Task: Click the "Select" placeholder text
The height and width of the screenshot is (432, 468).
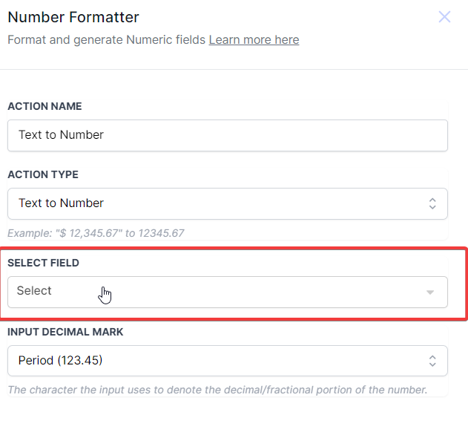Action: [x=34, y=291]
